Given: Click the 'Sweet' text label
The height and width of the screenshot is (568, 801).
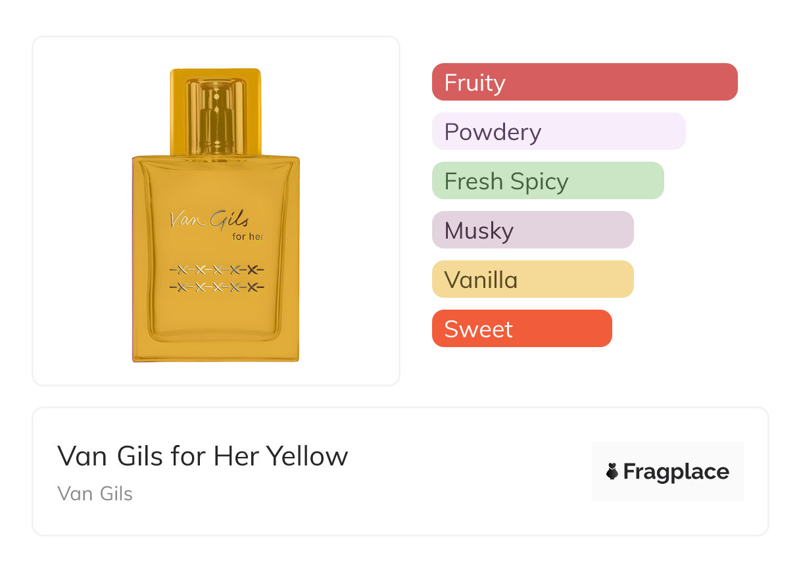Looking at the screenshot, I should [x=478, y=329].
